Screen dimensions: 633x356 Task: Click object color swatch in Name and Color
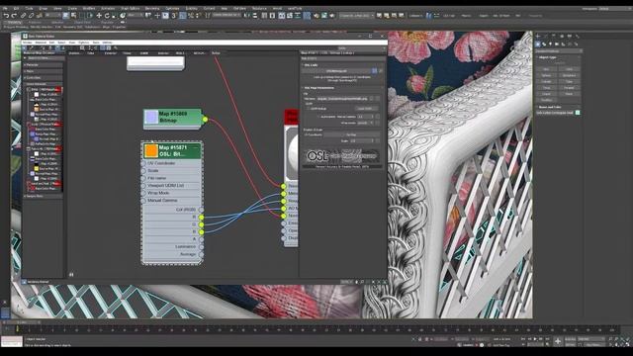pos(578,113)
